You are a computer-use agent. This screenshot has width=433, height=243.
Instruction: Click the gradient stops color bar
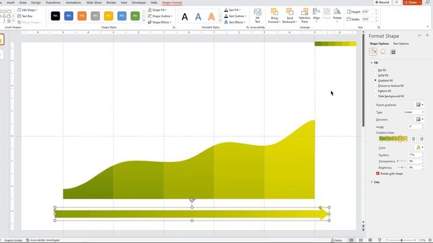pos(393,138)
